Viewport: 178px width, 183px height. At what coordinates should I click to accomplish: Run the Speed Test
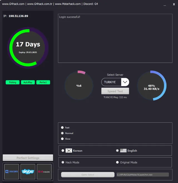click(115, 91)
